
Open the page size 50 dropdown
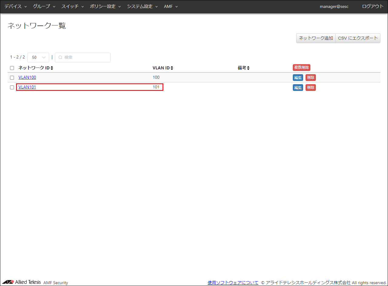[38, 58]
